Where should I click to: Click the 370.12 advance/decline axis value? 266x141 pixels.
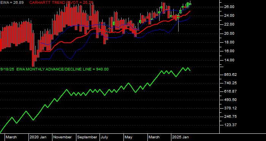[x=231, y=108]
